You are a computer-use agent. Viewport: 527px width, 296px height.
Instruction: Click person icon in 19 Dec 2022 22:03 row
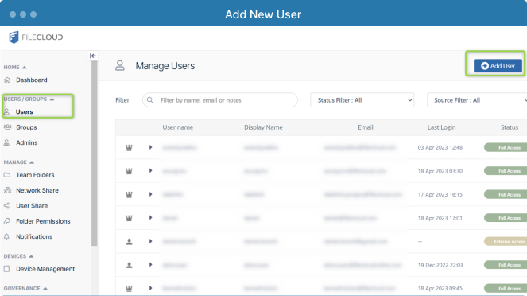(129, 265)
